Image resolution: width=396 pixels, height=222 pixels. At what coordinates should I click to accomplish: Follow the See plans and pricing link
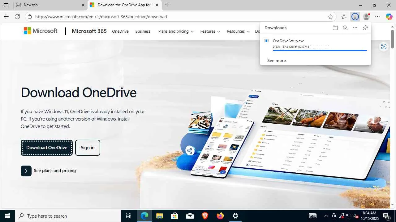click(48, 171)
